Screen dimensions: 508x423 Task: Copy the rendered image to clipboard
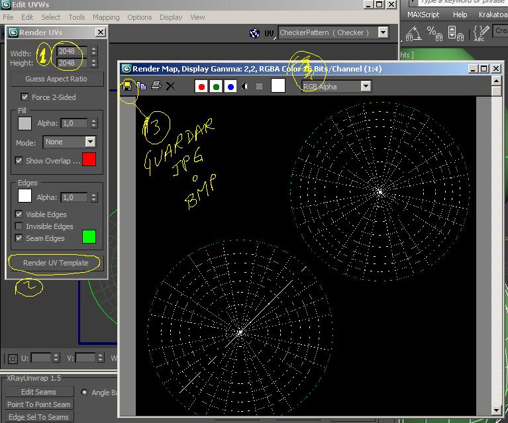click(x=142, y=86)
